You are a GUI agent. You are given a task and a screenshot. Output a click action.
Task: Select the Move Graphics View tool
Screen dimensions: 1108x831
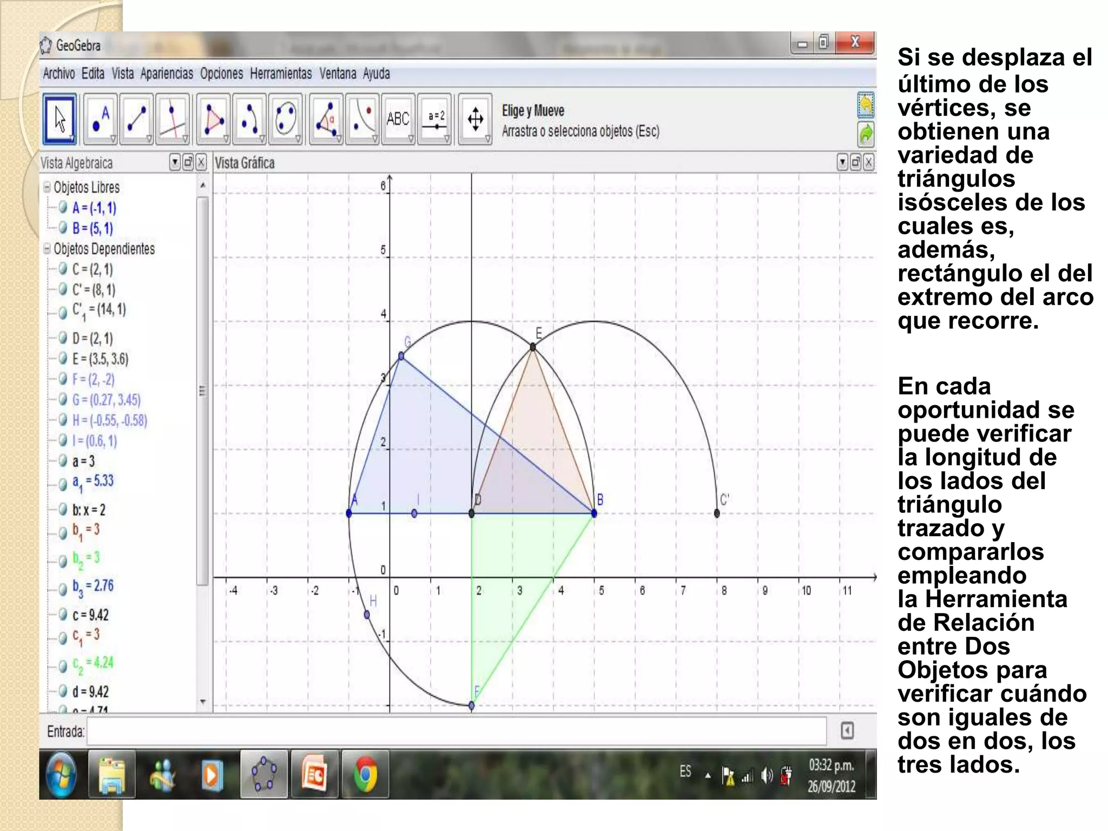(475, 120)
